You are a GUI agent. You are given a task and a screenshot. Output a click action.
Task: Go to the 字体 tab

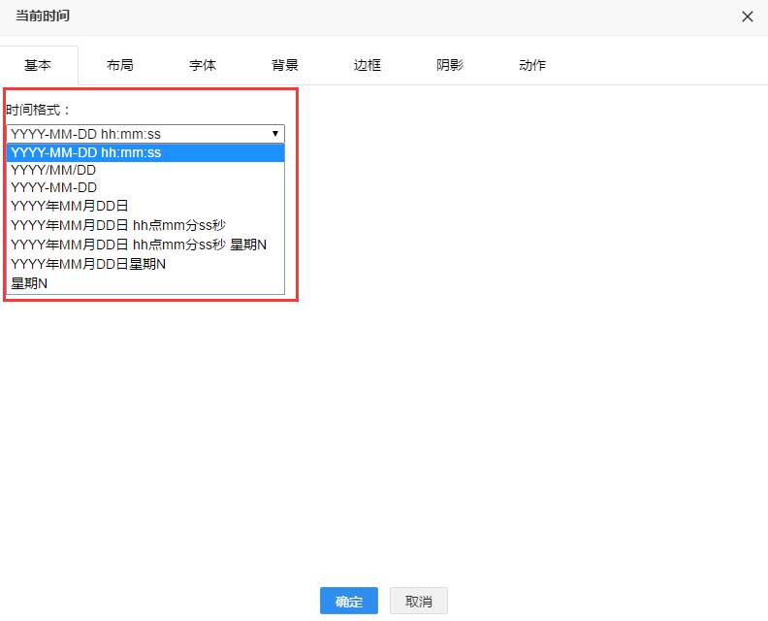[x=203, y=65]
